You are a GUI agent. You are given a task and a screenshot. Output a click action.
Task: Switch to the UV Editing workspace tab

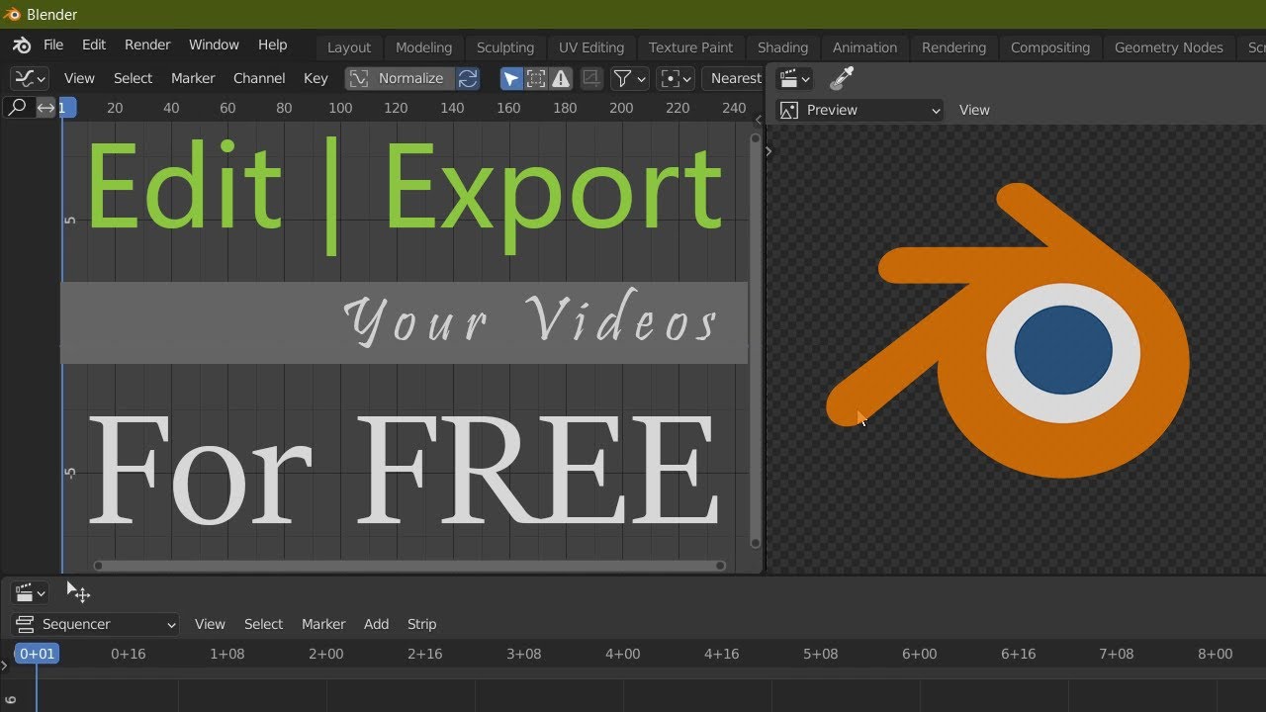[591, 47]
